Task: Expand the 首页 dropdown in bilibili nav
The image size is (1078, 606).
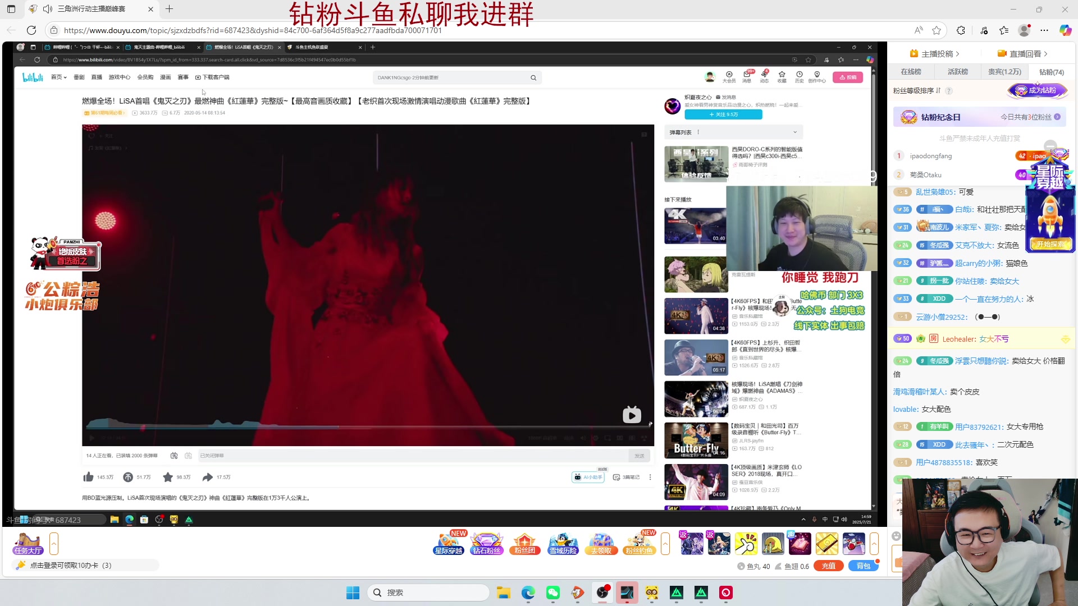Action: point(59,77)
